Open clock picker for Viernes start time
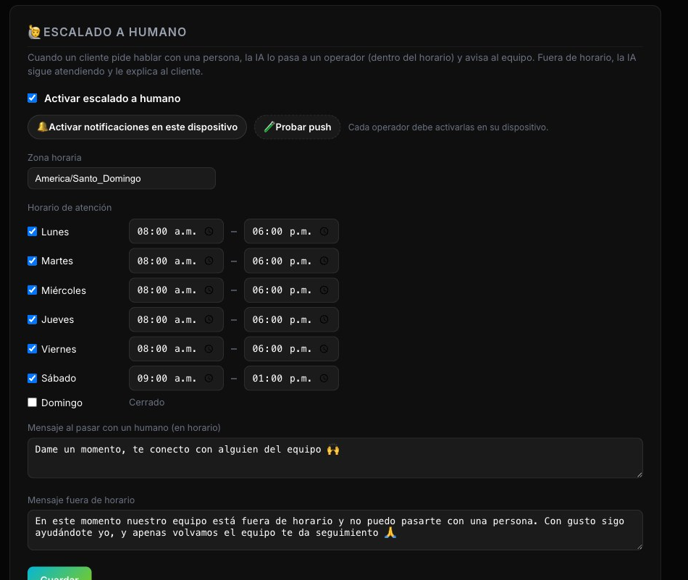This screenshot has height=580, width=688. point(209,349)
